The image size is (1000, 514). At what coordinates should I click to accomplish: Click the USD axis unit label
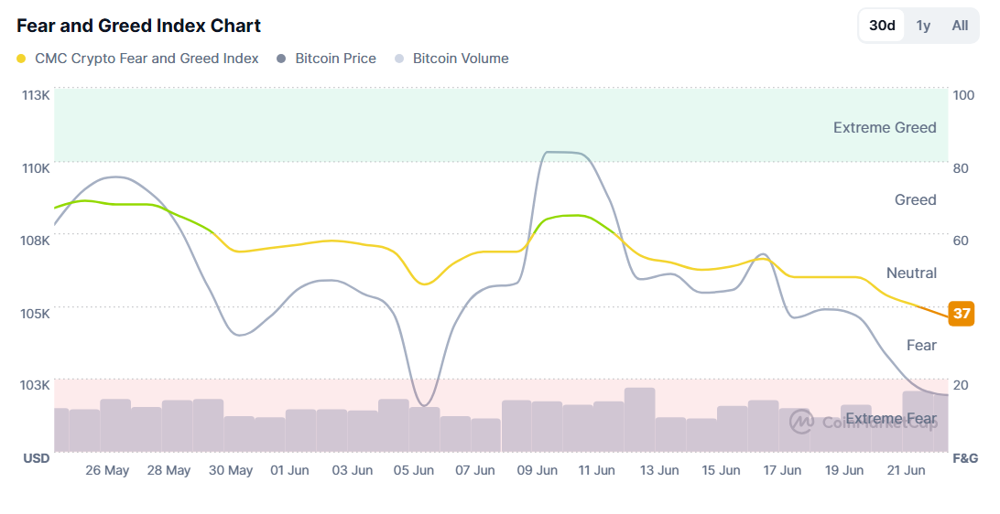pyautogui.click(x=37, y=457)
